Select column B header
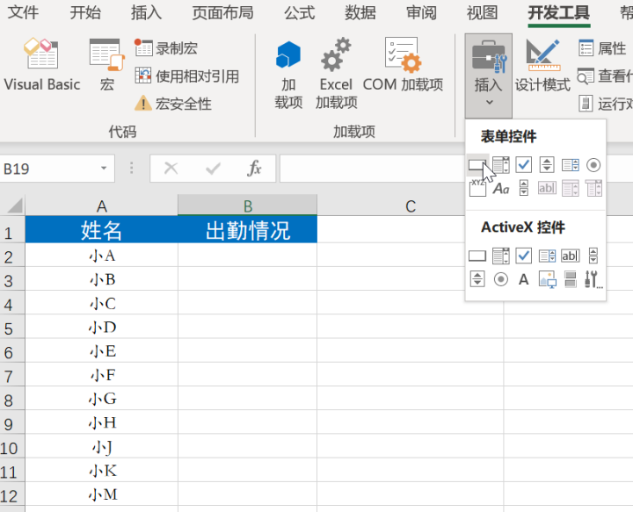This screenshot has height=512, width=633. pyautogui.click(x=247, y=206)
